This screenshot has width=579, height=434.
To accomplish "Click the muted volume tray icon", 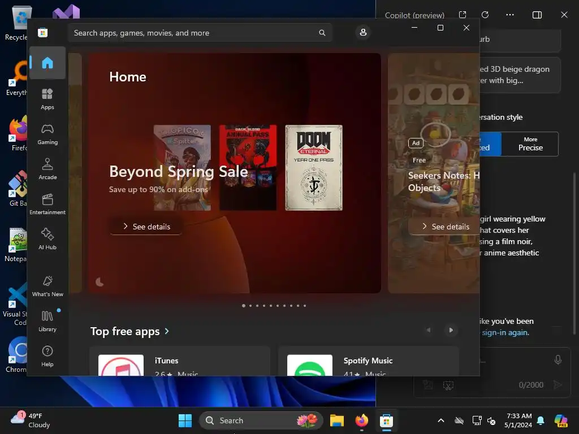I will [x=491, y=420].
